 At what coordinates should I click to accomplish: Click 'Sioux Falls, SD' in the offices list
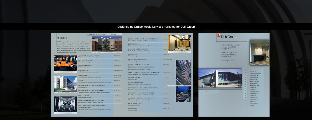click(254, 103)
